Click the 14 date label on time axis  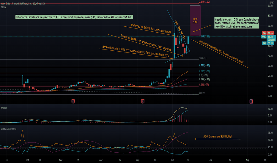tap(188, 160)
